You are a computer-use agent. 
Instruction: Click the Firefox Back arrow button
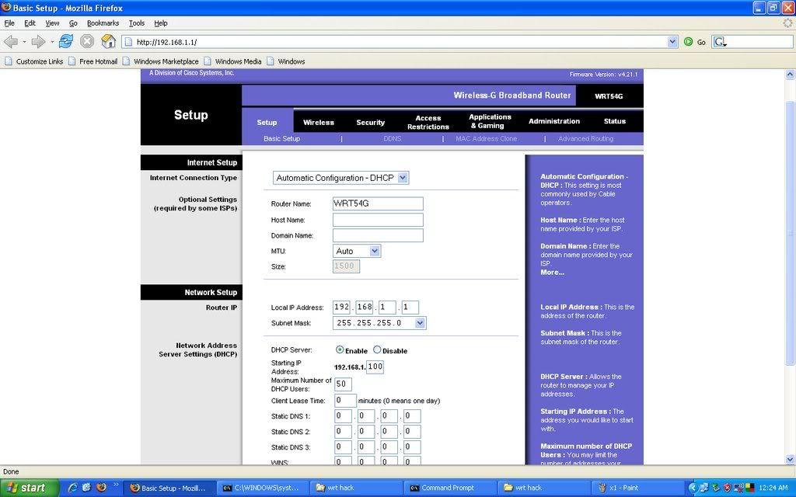tap(11, 42)
